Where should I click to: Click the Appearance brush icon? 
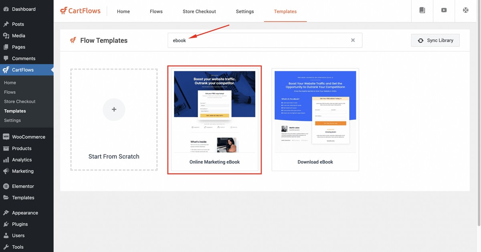[6, 213]
